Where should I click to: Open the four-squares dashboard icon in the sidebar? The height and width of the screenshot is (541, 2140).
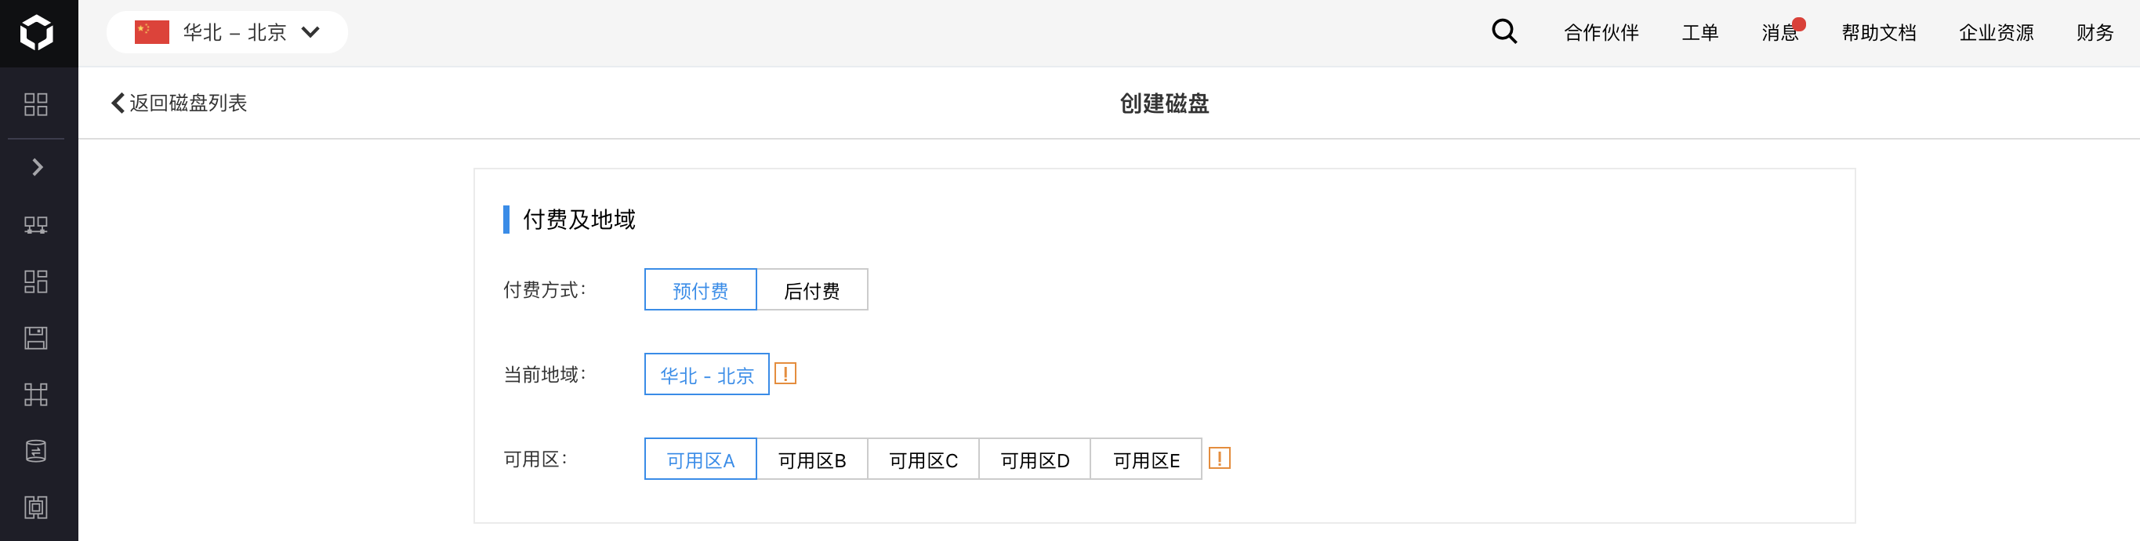(36, 103)
